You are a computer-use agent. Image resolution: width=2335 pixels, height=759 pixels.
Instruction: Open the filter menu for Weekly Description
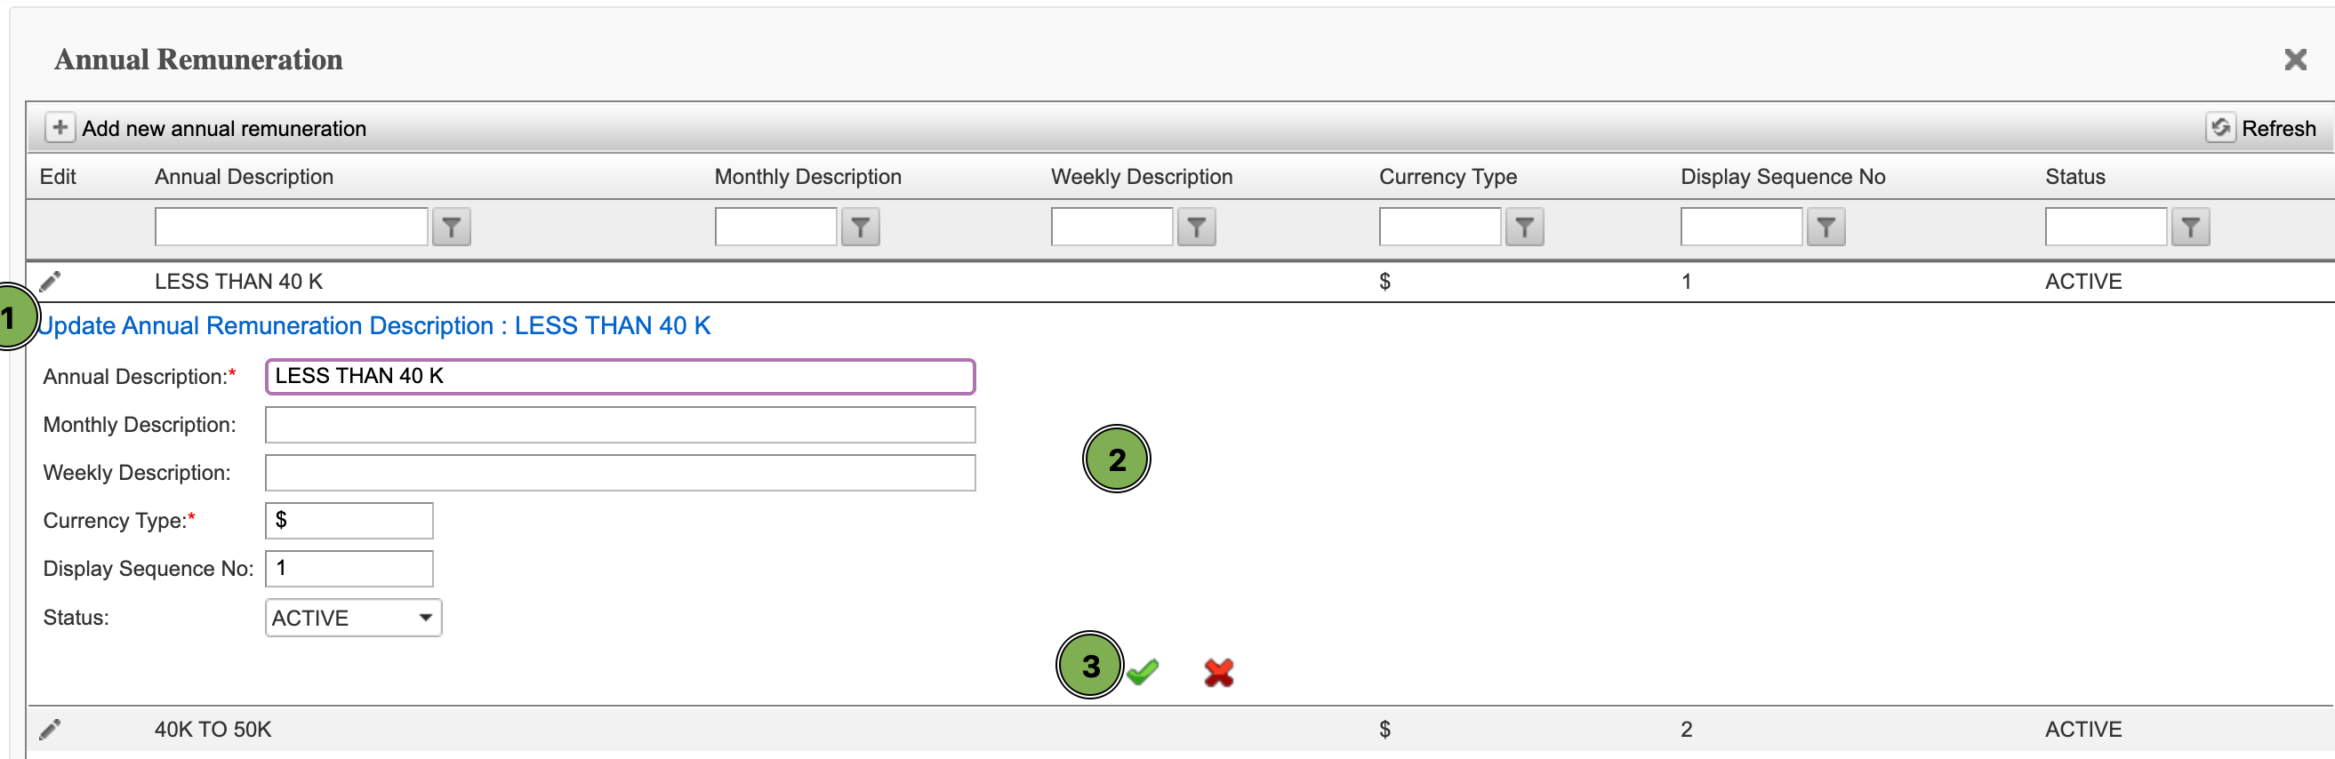coord(1197,228)
